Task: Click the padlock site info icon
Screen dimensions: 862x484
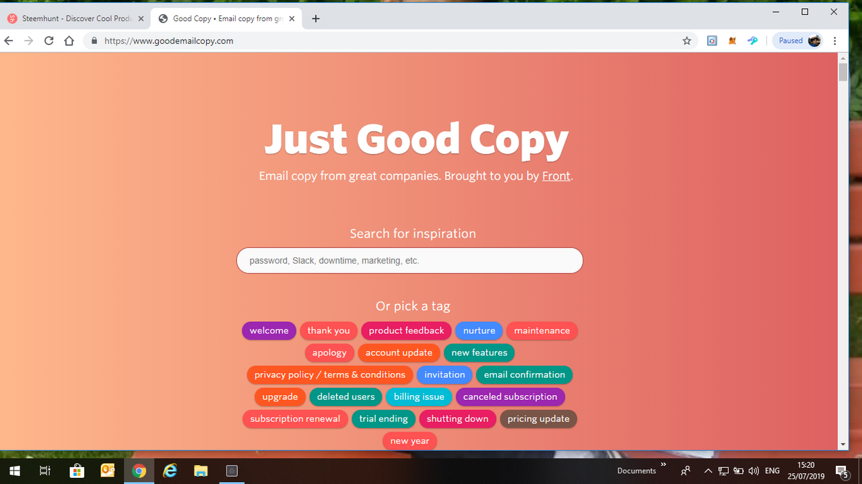Action: point(94,41)
